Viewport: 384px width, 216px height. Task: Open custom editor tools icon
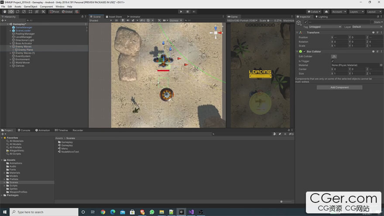[x=43, y=11]
